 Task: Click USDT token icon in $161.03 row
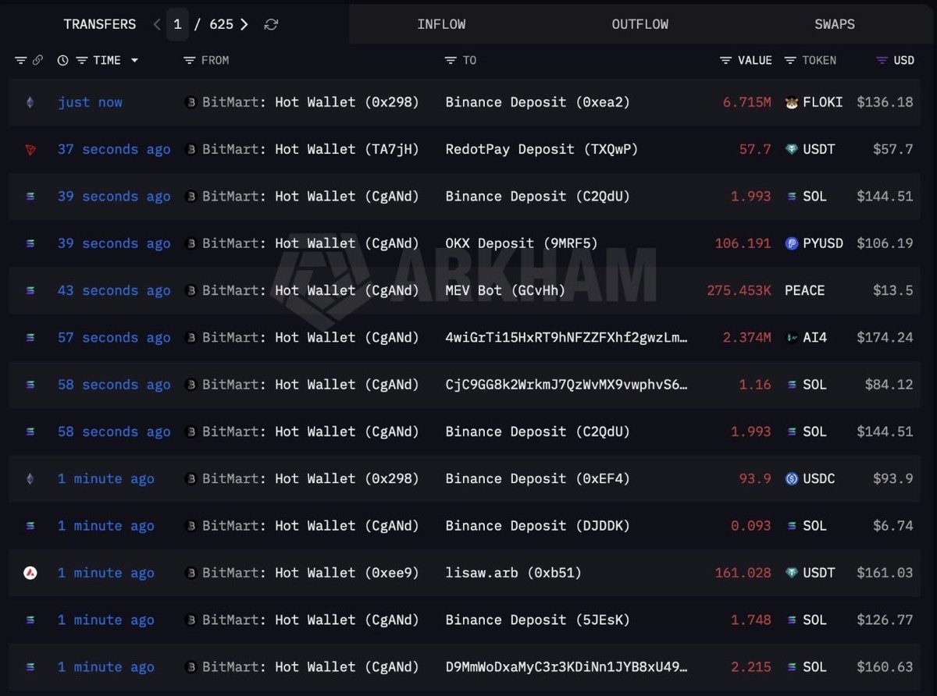pos(792,573)
